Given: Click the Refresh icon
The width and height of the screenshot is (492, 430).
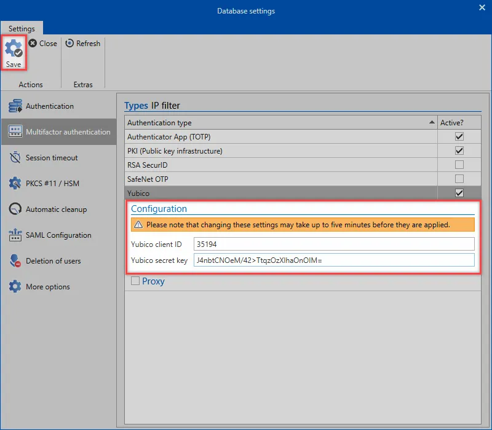Looking at the screenshot, I should pos(70,44).
